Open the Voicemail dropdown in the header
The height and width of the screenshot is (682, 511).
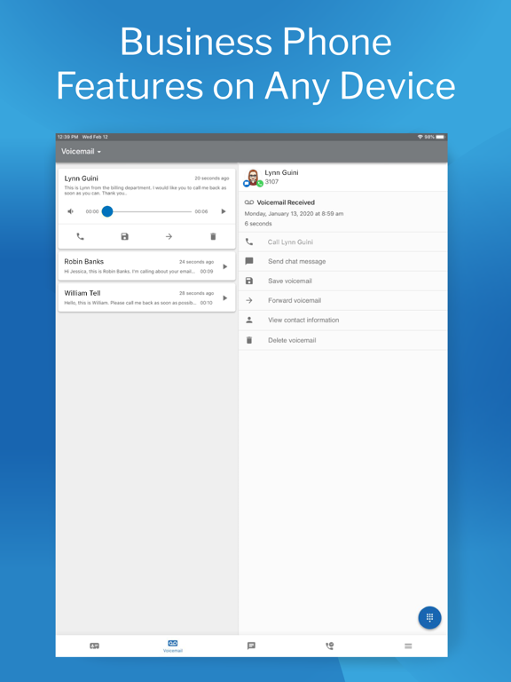pos(81,151)
